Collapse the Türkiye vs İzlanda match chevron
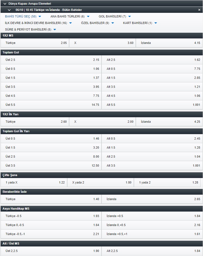This screenshot has height=256, width=203. coord(9,10)
